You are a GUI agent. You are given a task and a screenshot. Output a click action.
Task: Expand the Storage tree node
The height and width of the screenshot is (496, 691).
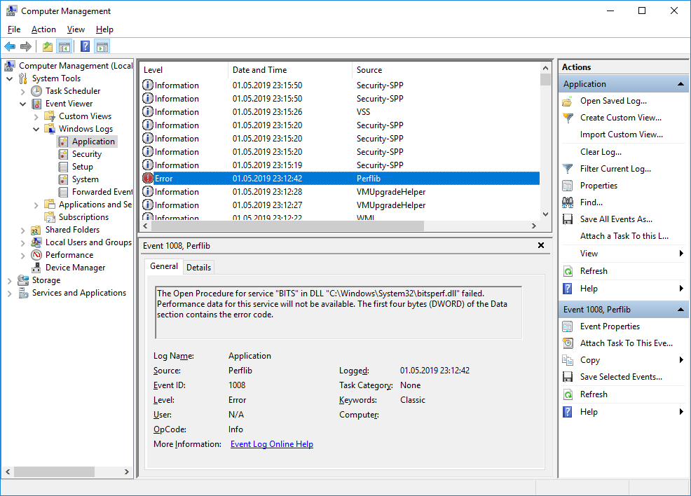tap(10, 281)
